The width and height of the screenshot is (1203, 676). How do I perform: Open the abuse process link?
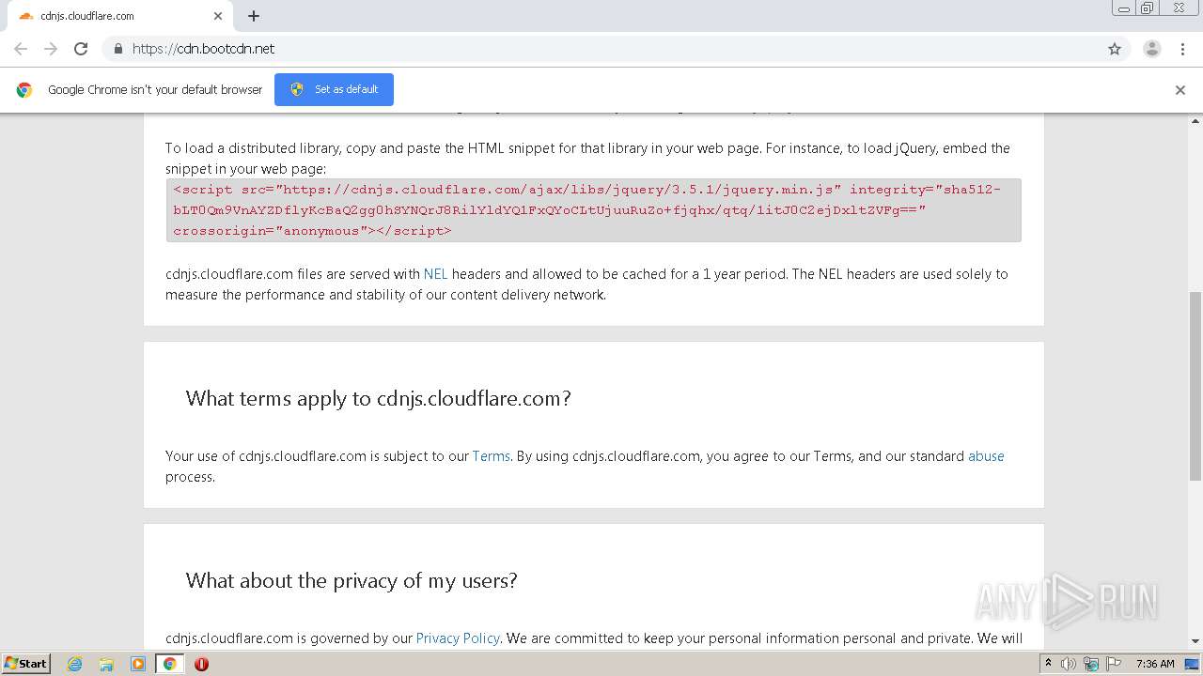click(986, 456)
